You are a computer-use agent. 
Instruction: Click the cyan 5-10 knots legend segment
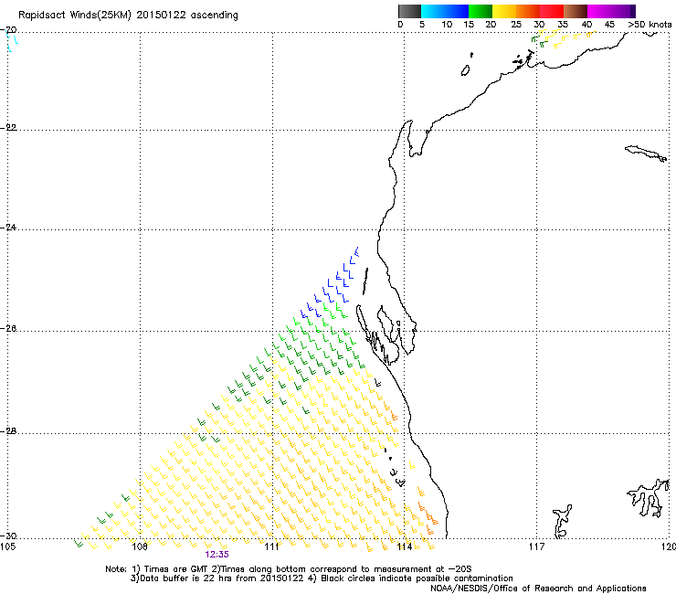[433, 11]
